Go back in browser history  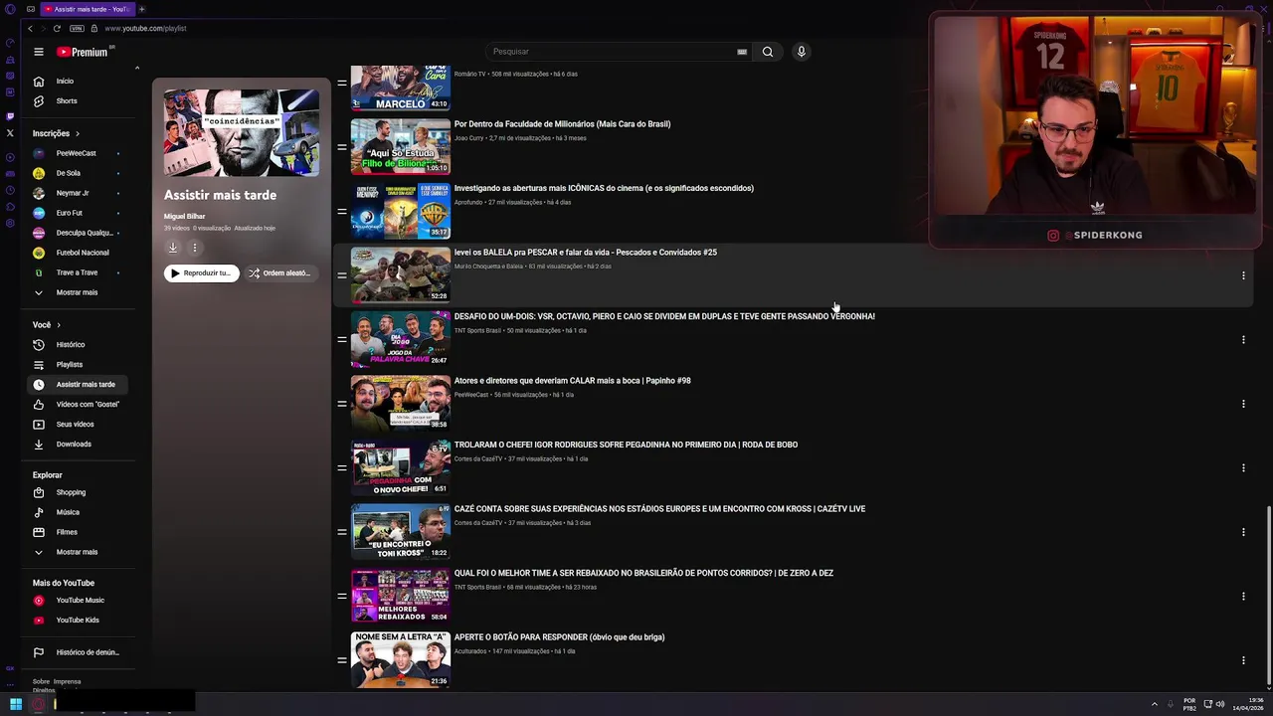30,28
